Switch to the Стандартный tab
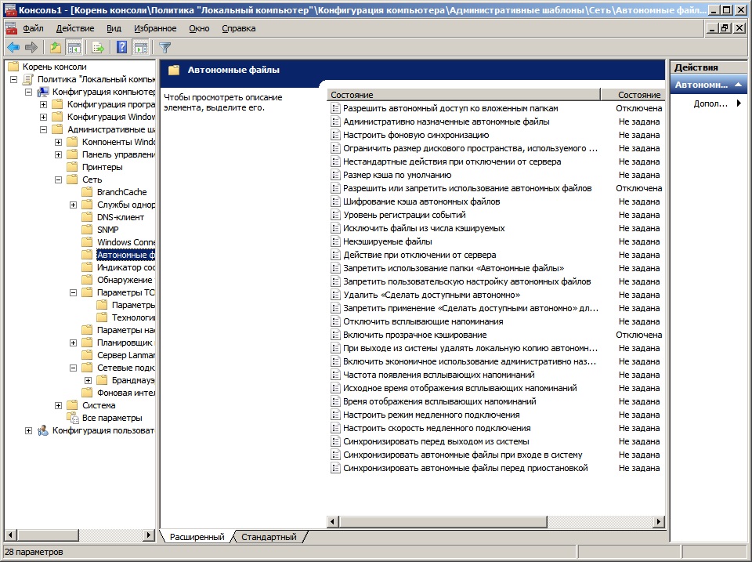752x562 pixels. coord(269,537)
